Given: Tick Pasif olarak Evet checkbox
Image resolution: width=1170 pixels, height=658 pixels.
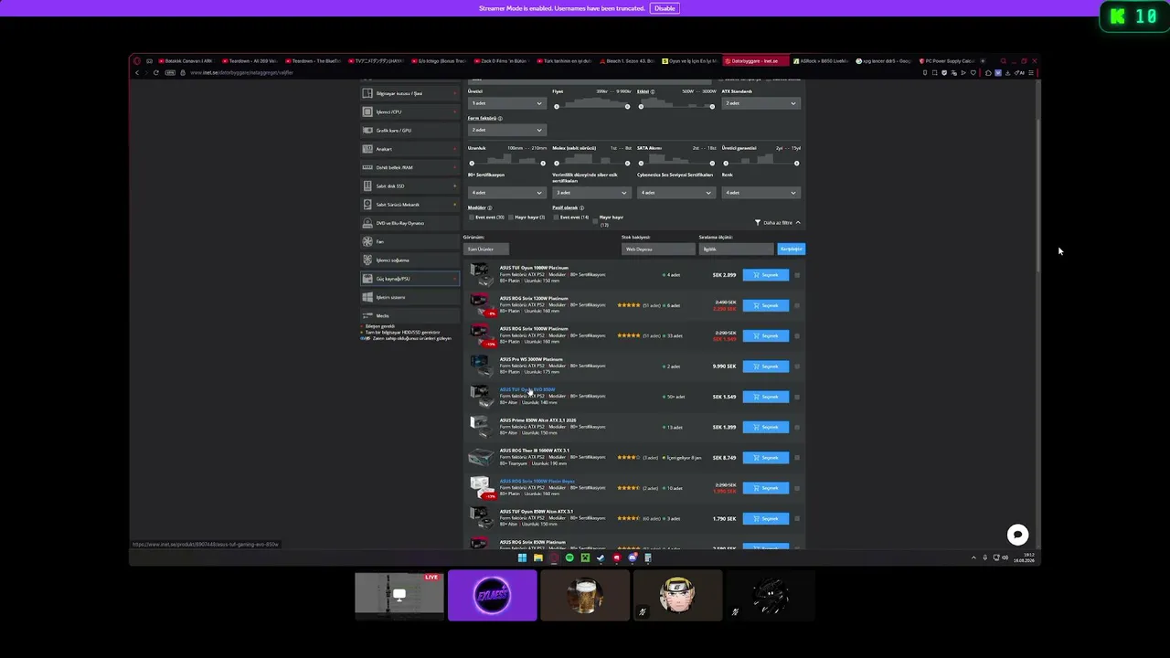Looking at the screenshot, I should click(556, 218).
